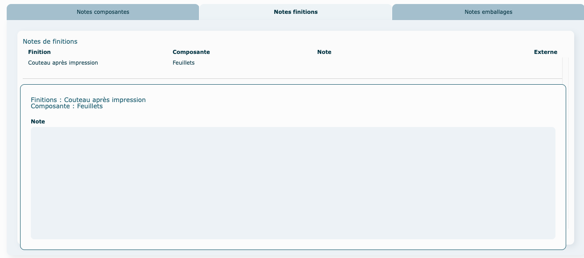Switch to the Notes composantes tab
584x258 pixels.
[103, 12]
